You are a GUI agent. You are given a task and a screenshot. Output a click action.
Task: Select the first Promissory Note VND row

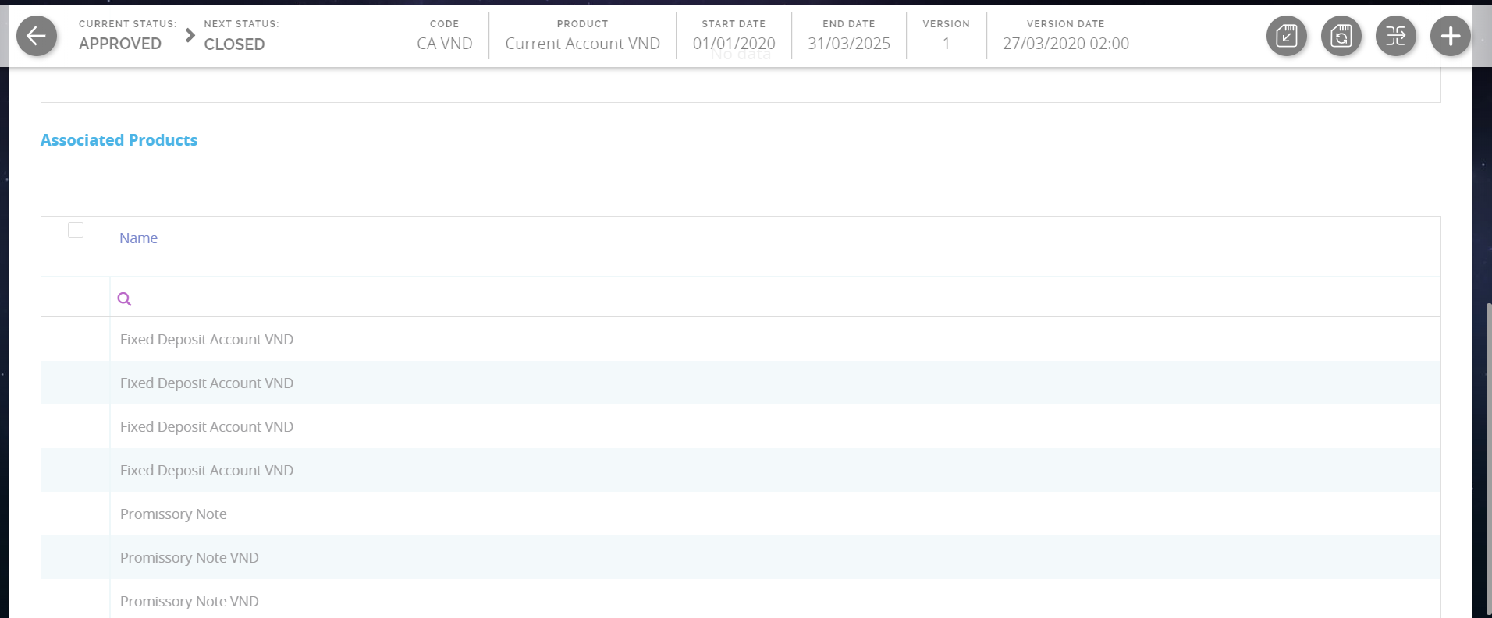click(189, 558)
